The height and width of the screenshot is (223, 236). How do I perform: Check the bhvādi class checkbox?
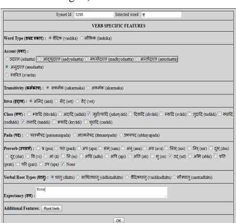point(29,114)
